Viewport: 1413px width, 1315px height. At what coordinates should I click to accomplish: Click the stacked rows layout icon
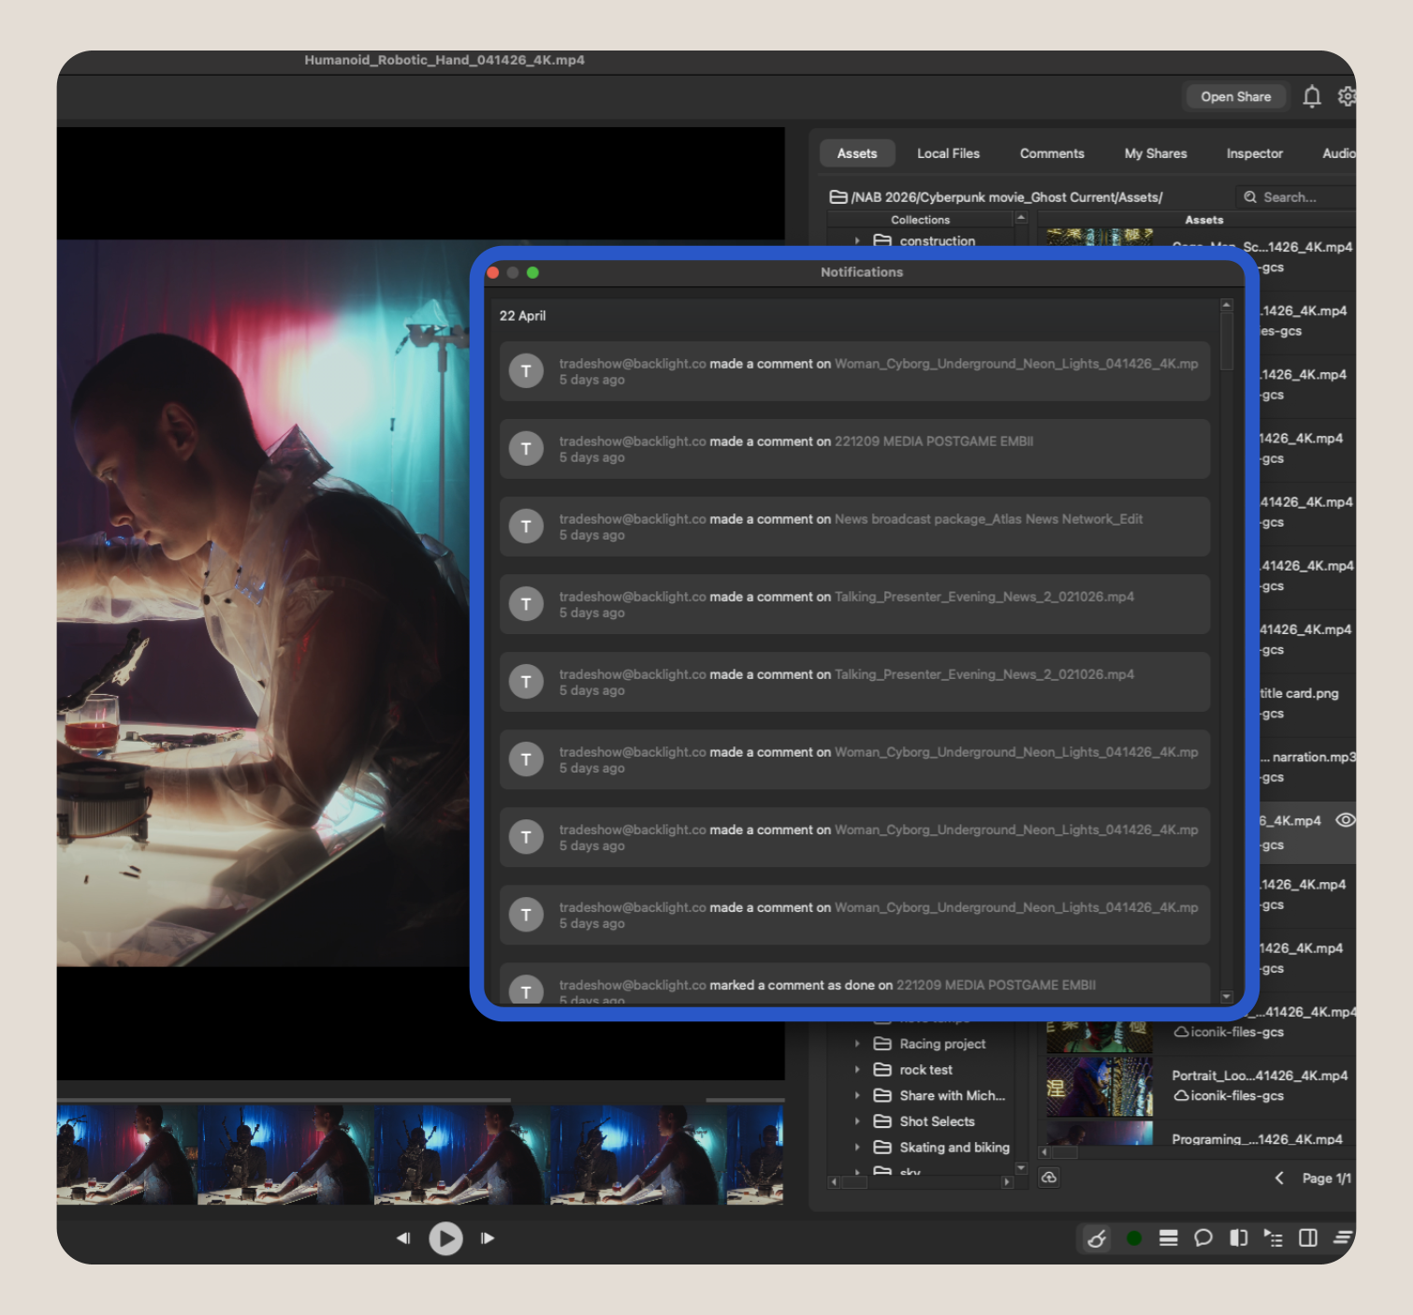click(x=1168, y=1238)
